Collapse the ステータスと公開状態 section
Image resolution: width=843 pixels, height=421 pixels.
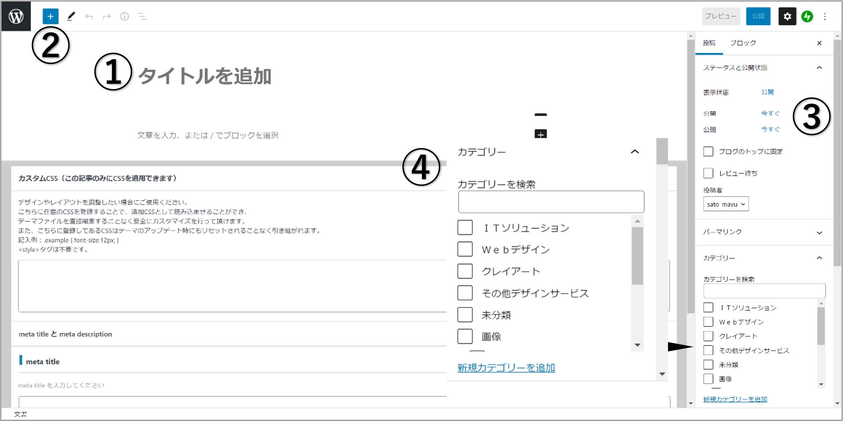[x=819, y=68]
